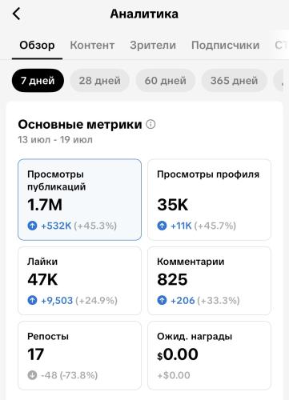Viewport: 289px width, 400px height.
Task: Tap blue up arrow next to +9,503
Action: click(32, 301)
